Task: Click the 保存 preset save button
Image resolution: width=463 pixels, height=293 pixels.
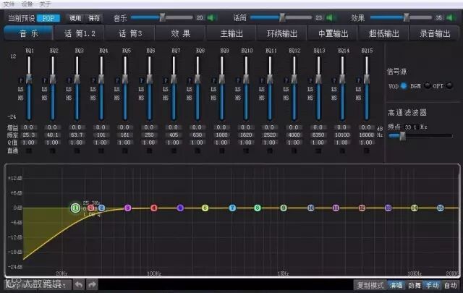Action: [94, 18]
